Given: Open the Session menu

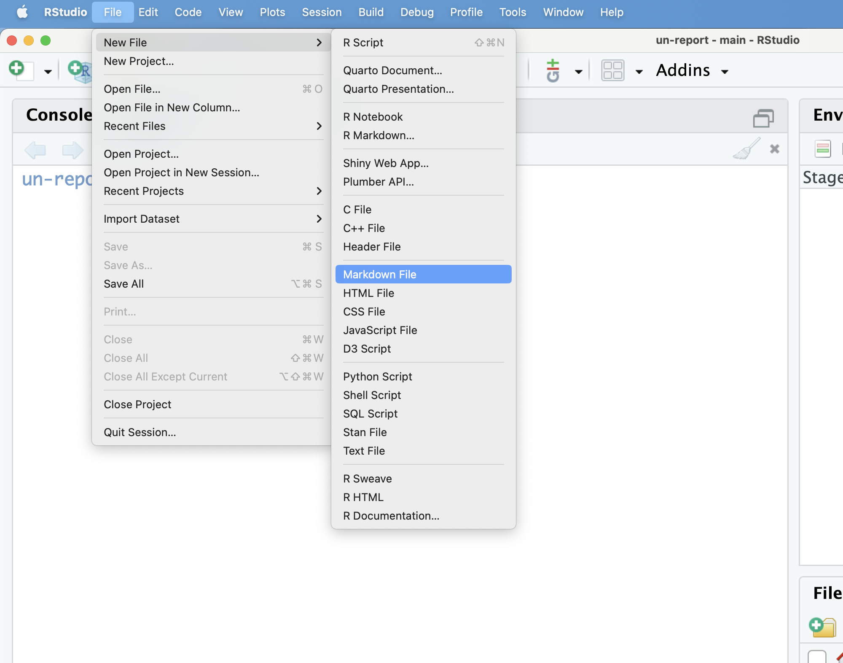Looking at the screenshot, I should [x=322, y=12].
